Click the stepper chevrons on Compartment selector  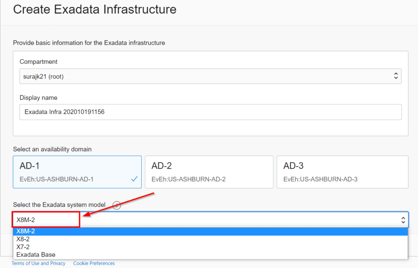(395, 76)
